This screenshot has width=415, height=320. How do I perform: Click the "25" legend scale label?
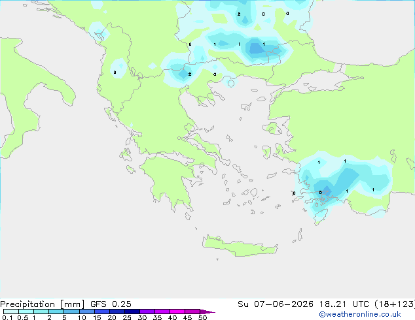[x=127, y=317]
